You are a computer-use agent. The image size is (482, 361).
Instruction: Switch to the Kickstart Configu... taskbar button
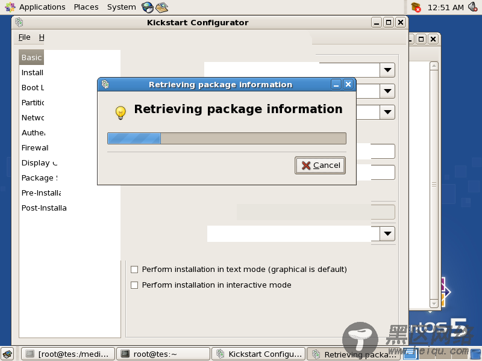(x=258, y=354)
